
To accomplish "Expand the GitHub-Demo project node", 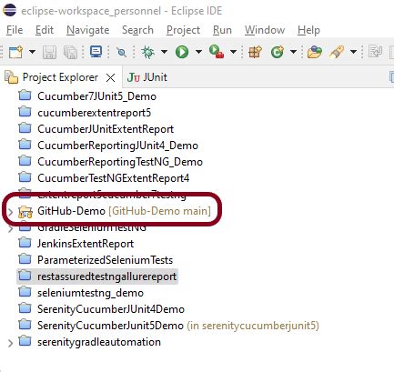I will pos(11,212).
